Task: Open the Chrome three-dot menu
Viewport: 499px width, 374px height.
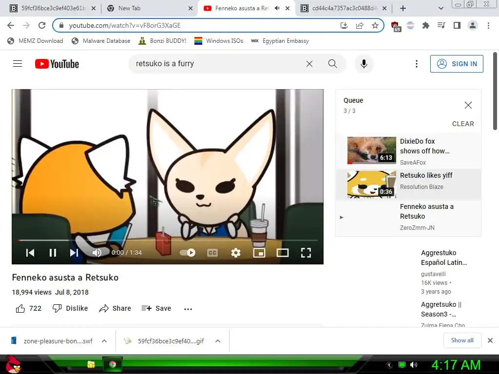Action: click(488, 25)
